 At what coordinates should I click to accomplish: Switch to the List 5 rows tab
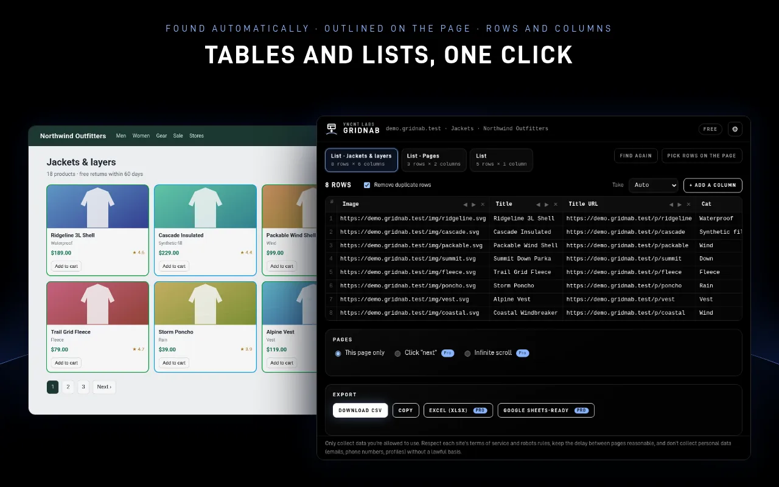click(x=501, y=160)
